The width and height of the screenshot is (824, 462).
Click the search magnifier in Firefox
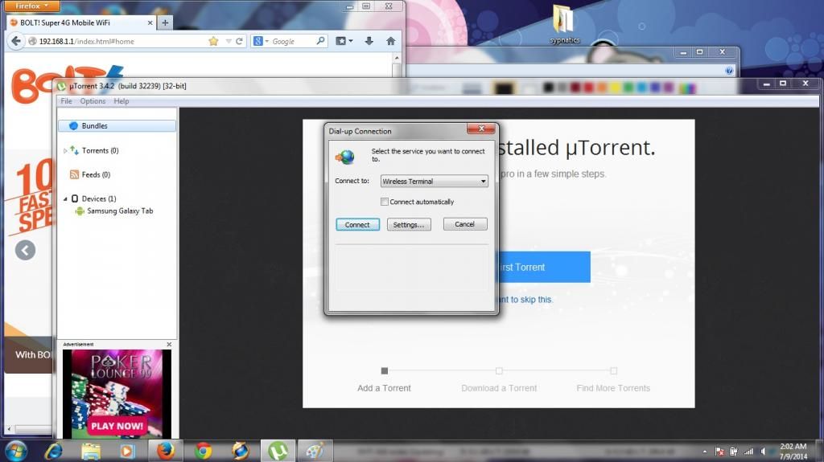click(x=320, y=41)
